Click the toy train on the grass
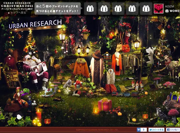Image resolution: width=180 pixels, height=133 pixels. [x=125, y=94]
